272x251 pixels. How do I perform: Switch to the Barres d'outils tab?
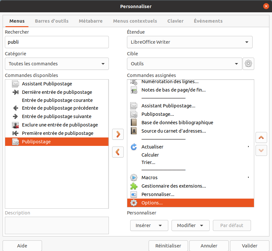pos(52,21)
